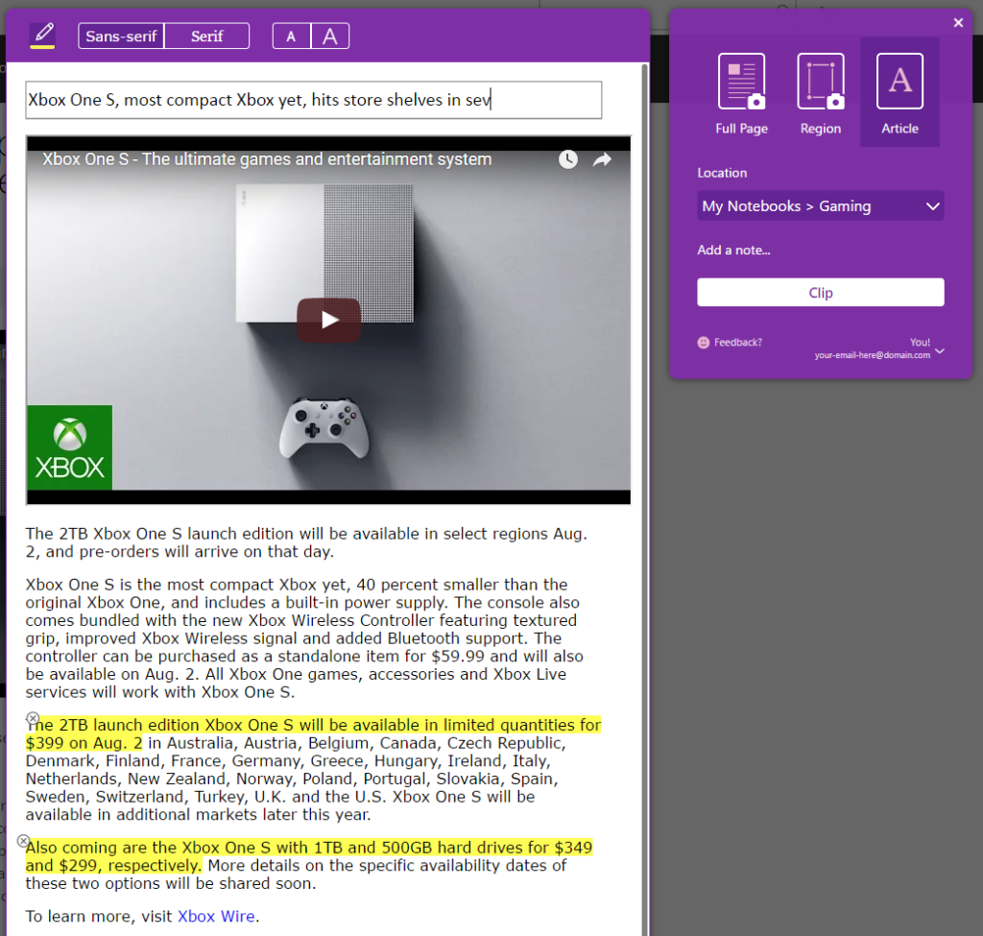Play the Xbox One S video

click(328, 320)
